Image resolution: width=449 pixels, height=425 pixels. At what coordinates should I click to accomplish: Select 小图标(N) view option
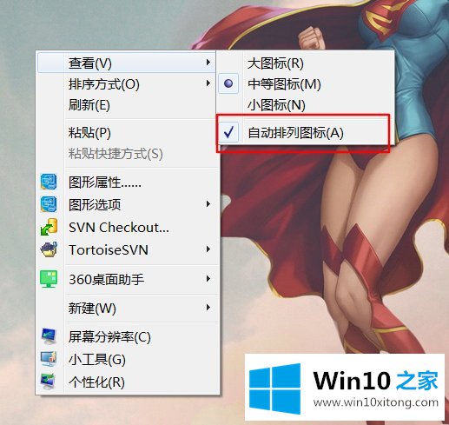pyautogui.click(x=306, y=105)
